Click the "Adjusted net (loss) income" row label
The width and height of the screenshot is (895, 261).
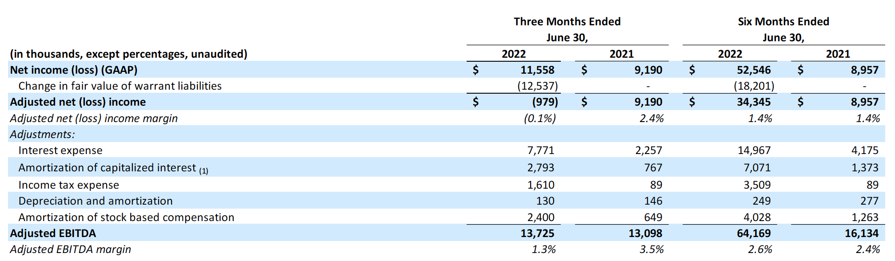click(78, 102)
